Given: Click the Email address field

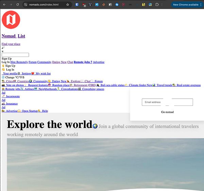Looking at the screenshot, I should click(167, 102).
